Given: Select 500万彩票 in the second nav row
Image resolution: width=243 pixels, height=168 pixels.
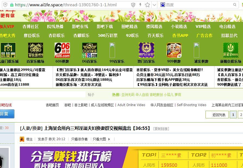Looking at the screenshot, I should [108, 35].
